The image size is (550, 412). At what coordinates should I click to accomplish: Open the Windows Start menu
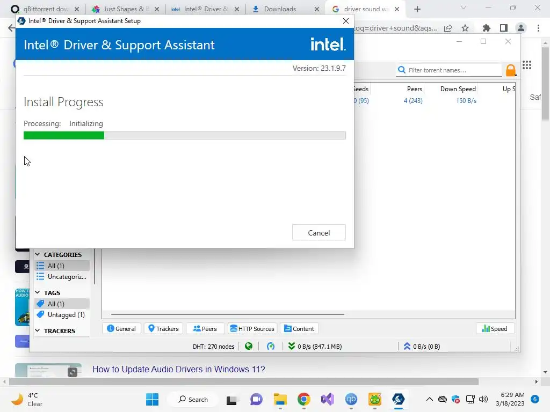click(x=152, y=399)
